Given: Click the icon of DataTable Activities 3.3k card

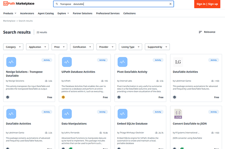Looking at the screenshot, I should click(x=11, y=114).
